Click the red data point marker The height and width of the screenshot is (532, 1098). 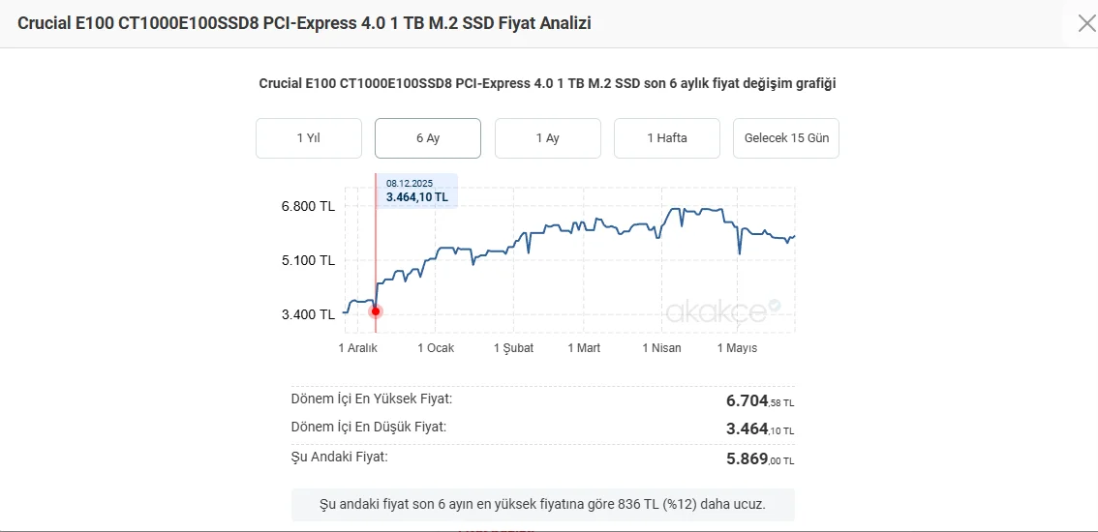point(376,310)
